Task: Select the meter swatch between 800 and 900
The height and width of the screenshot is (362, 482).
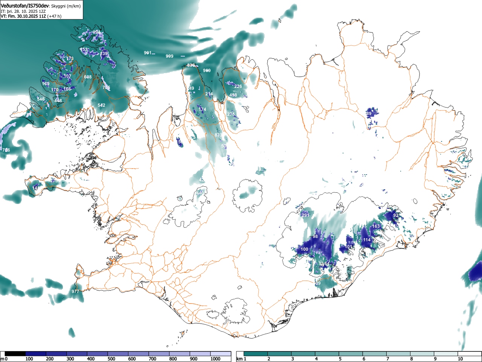Action: [180, 354]
